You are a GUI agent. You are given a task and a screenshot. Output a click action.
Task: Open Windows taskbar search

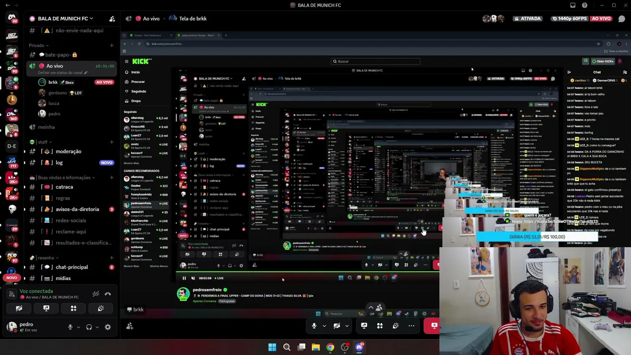click(x=286, y=347)
